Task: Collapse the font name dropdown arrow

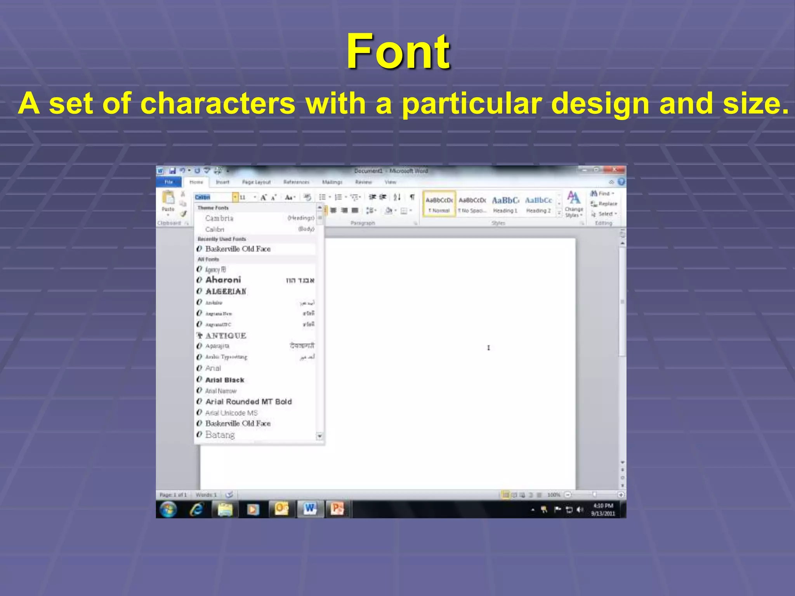Action: 235,197
